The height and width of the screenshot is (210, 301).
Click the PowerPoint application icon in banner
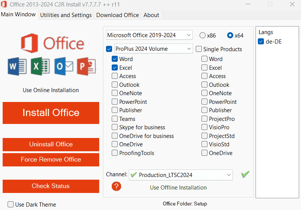click(x=86, y=66)
